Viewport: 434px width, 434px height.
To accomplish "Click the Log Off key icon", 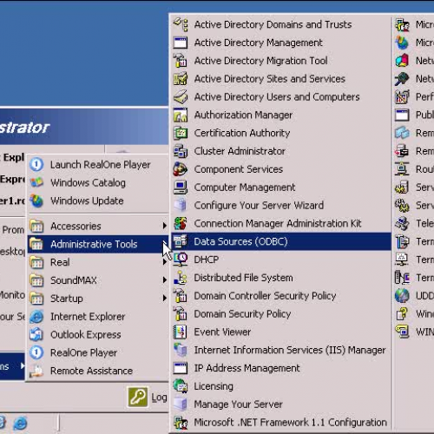I will point(138,398).
